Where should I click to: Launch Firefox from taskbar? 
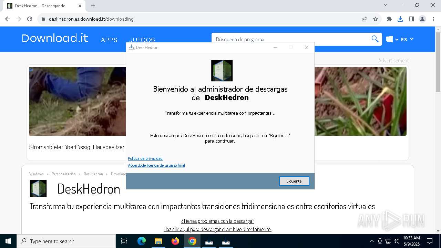point(175,241)
